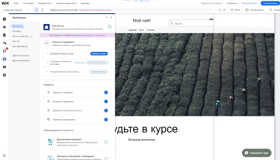This screenshot has width=280, height=160.
Task: Click Перейти на премиум in top bar
Action: click(x=212, y=3)
